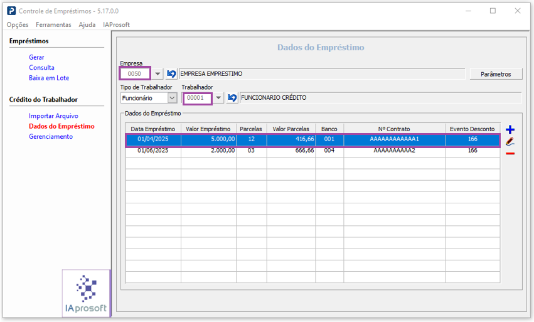This screenshot has height=322, width=534.
Task: Open the Opções menu
Action: click(18, 24)
